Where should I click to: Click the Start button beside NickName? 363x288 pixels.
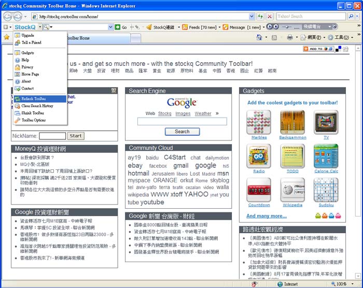pos(76,136)
